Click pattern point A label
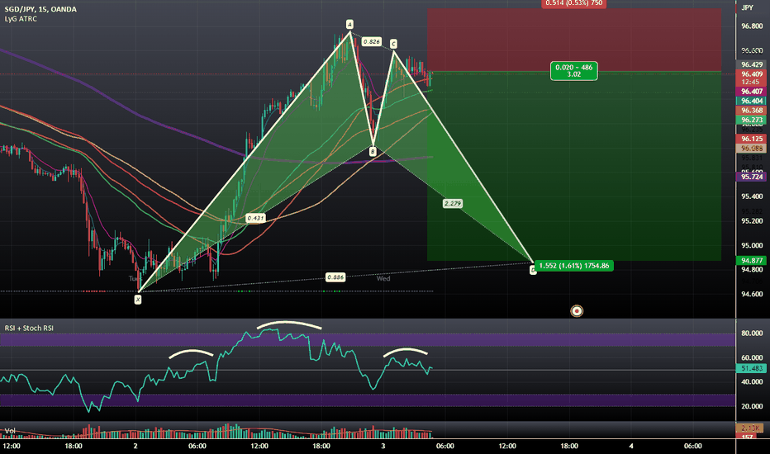Image resolution: width=770 pixels, height=454 pixels. click(349, 24)
